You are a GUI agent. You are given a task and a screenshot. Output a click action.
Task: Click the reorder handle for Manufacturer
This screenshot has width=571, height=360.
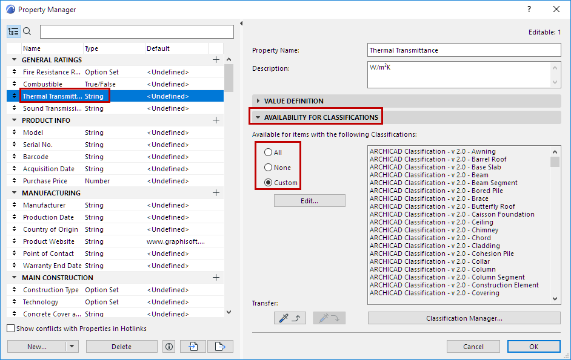[x=14, y=205]
